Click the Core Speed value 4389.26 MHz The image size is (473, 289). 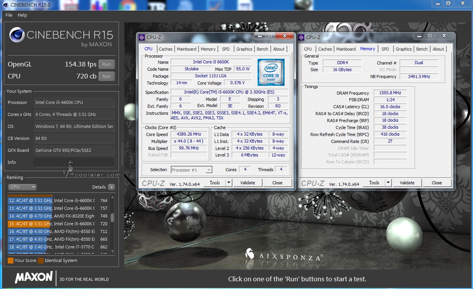point(189,134)
